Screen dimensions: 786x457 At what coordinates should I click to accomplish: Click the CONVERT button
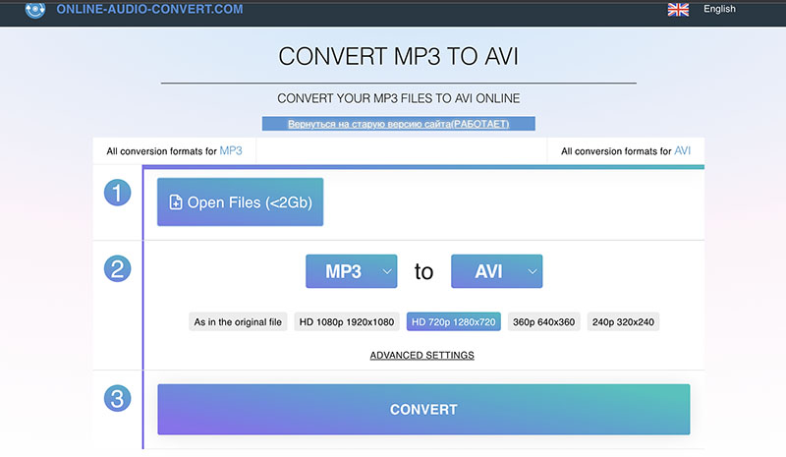point(423,410)
